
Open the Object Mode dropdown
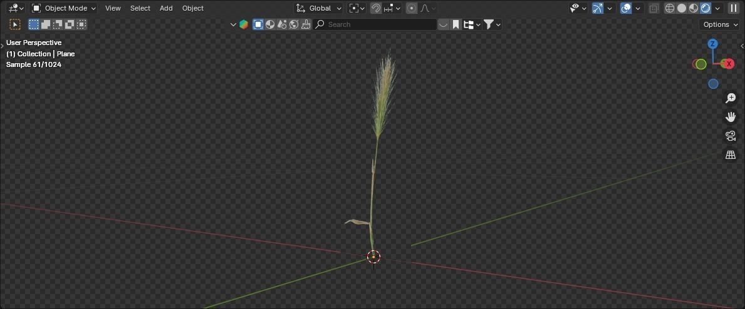click(64, 8)
